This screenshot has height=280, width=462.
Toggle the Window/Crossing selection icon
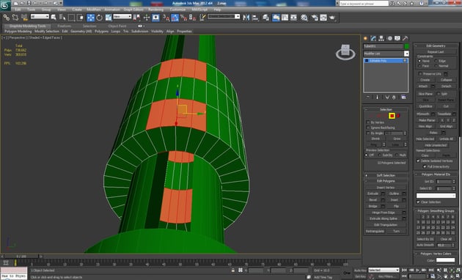pos(80,18)
